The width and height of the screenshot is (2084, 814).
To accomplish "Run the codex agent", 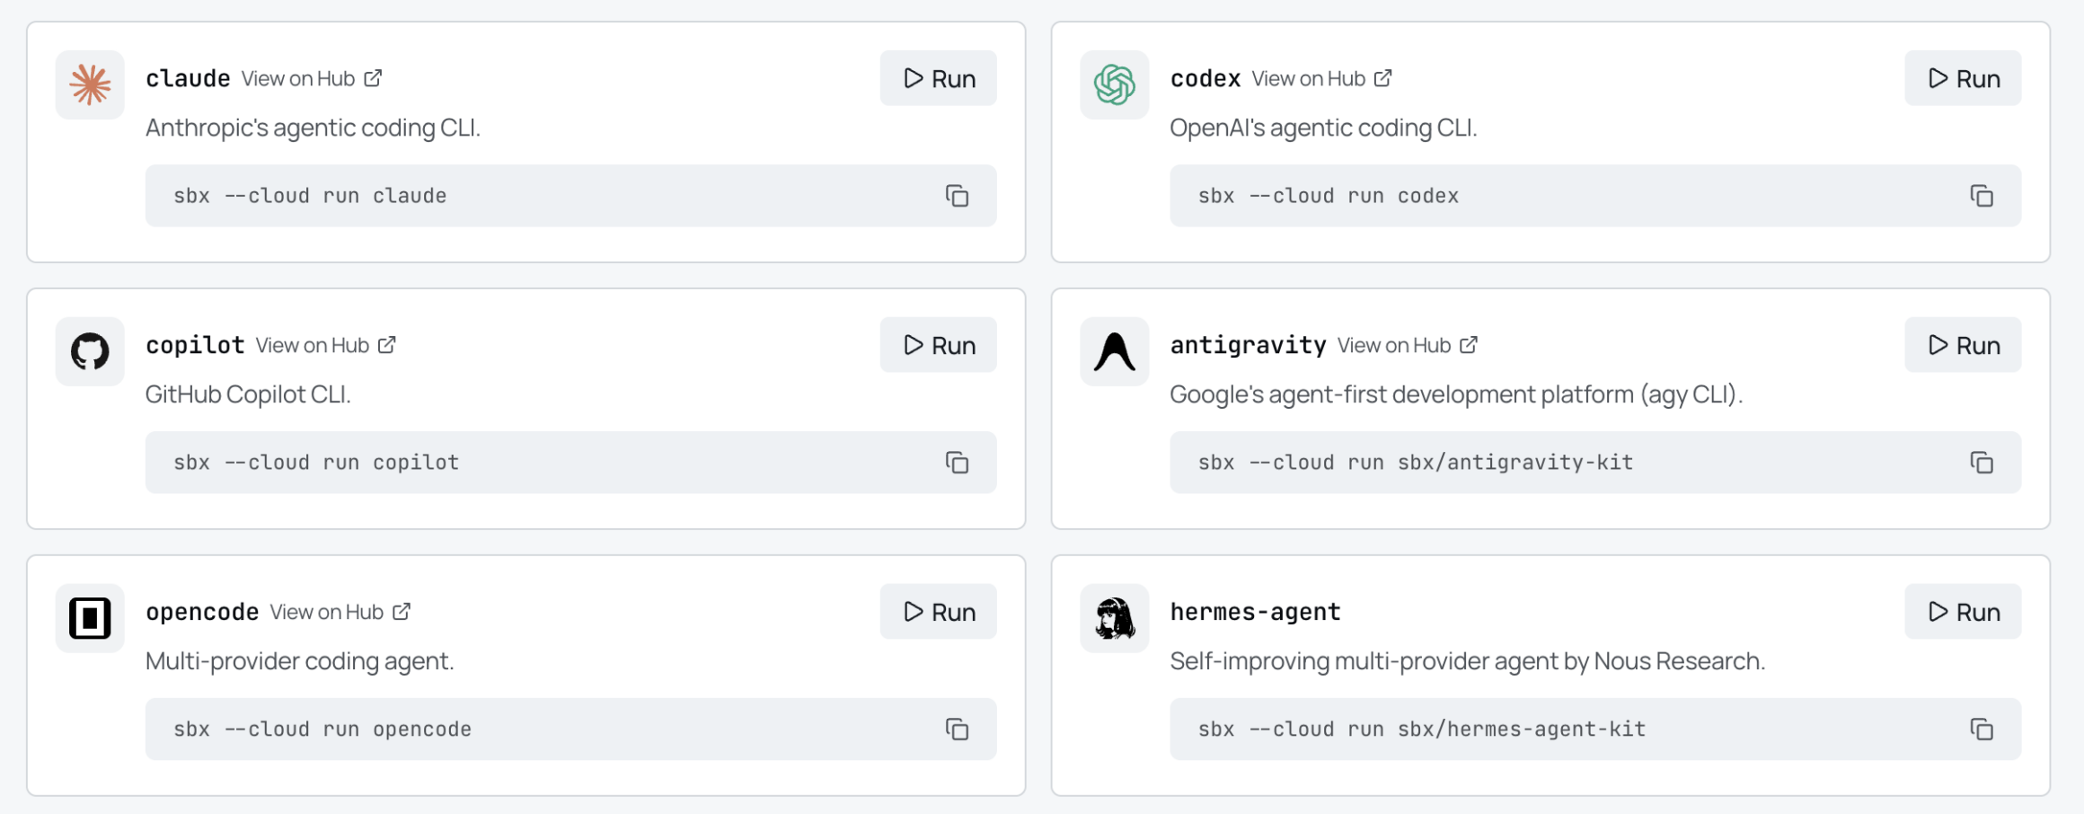I will (x=1963, y=78).
